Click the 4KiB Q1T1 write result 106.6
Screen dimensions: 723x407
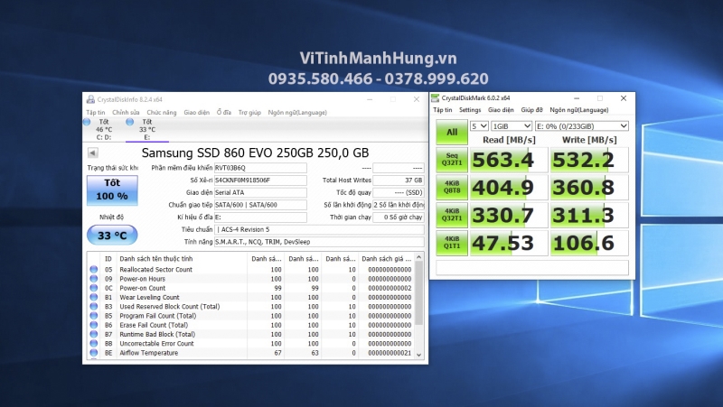[589, 243]
